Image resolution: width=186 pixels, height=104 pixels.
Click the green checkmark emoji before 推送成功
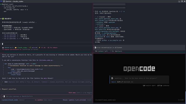(x=3, y=19)
